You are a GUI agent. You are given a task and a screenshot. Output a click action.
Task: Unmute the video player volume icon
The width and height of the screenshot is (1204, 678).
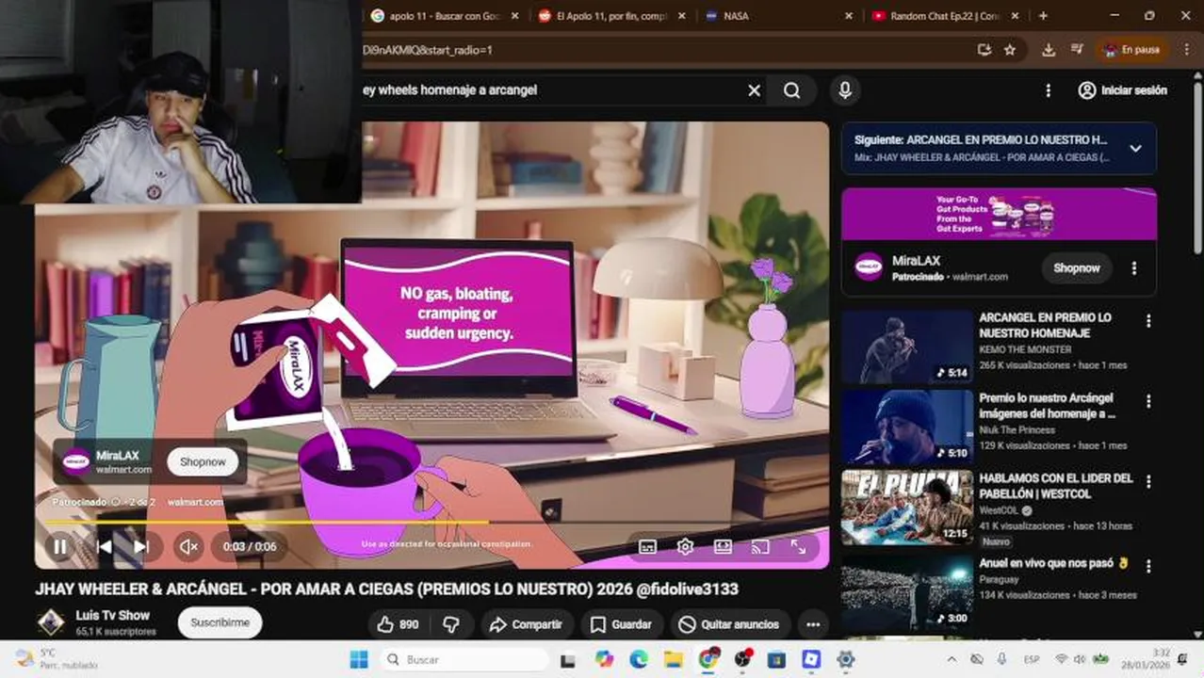pos(188,546)
